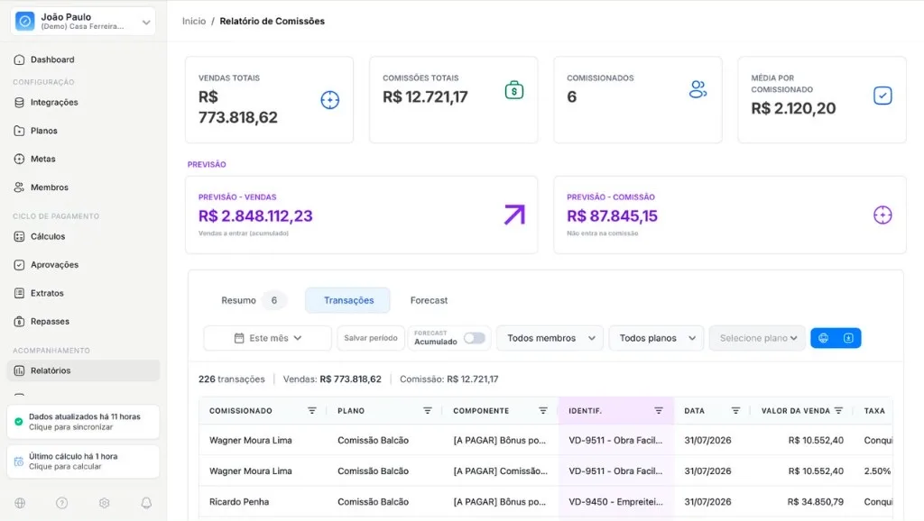This screenshot has width=924, height=521.
Task: Filter the Plano column
Action: 427,411
